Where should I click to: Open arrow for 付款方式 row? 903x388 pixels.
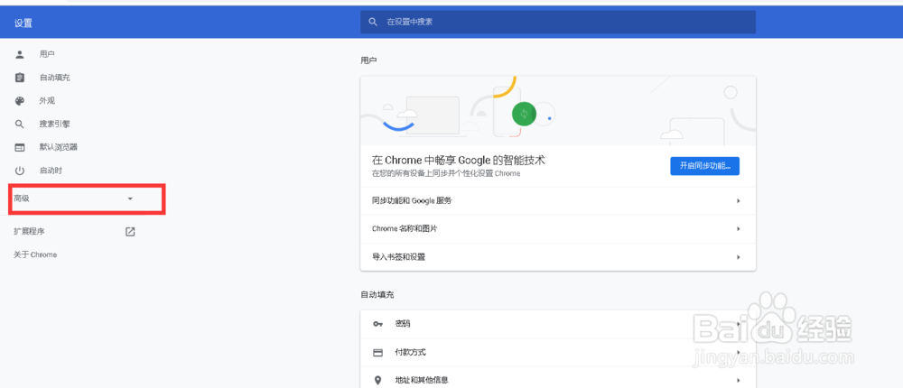point(739,352)
